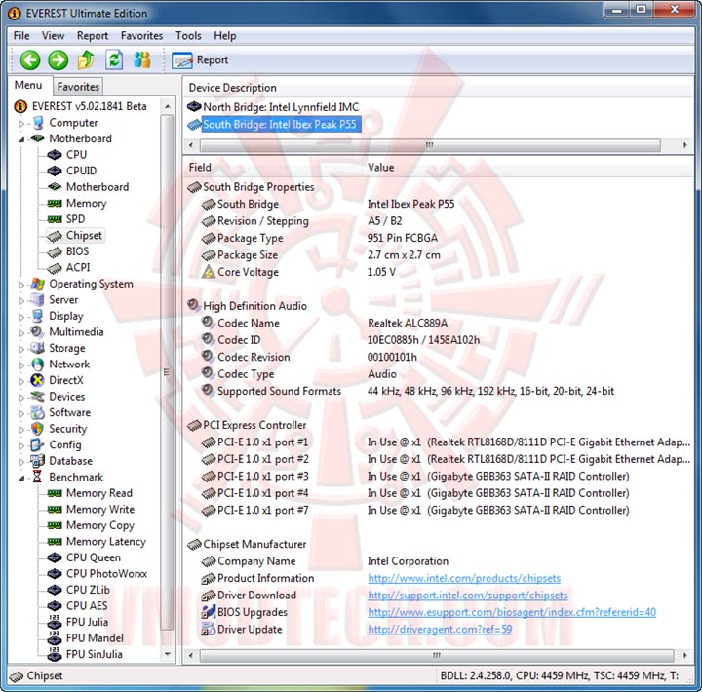702x692 pixels.
Task: Select the CPUID tree item icon
Action: pos(55,171)
